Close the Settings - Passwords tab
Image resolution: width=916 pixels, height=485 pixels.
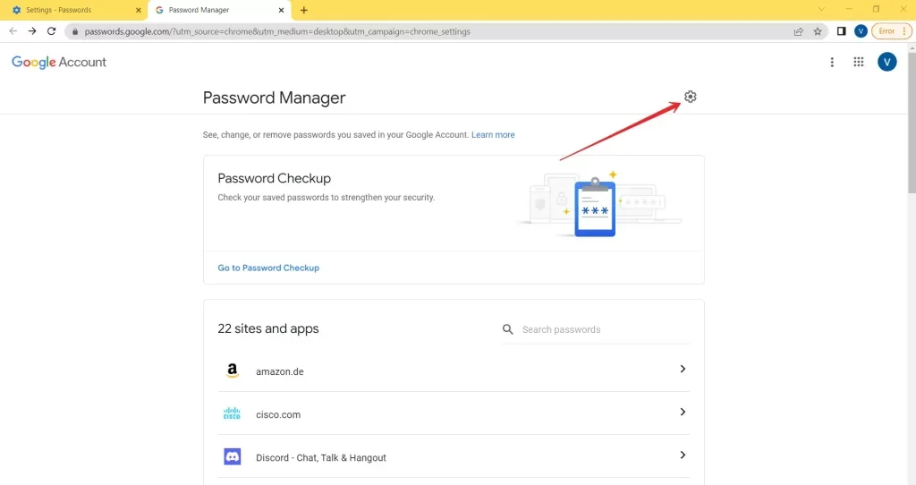[139, 10]
